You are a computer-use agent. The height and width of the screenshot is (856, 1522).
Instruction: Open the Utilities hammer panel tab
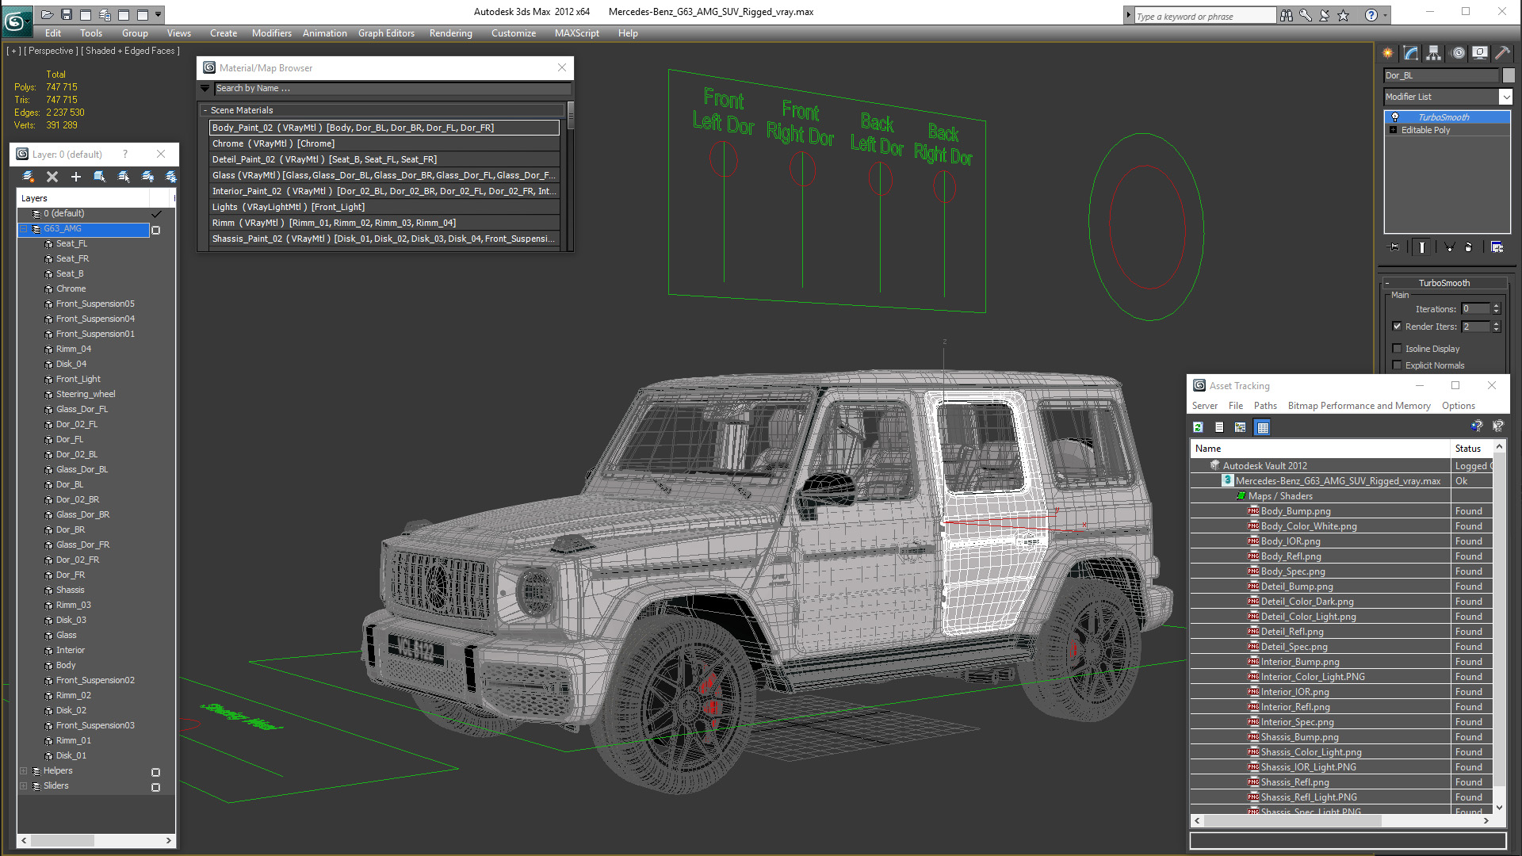point(1503,53)
